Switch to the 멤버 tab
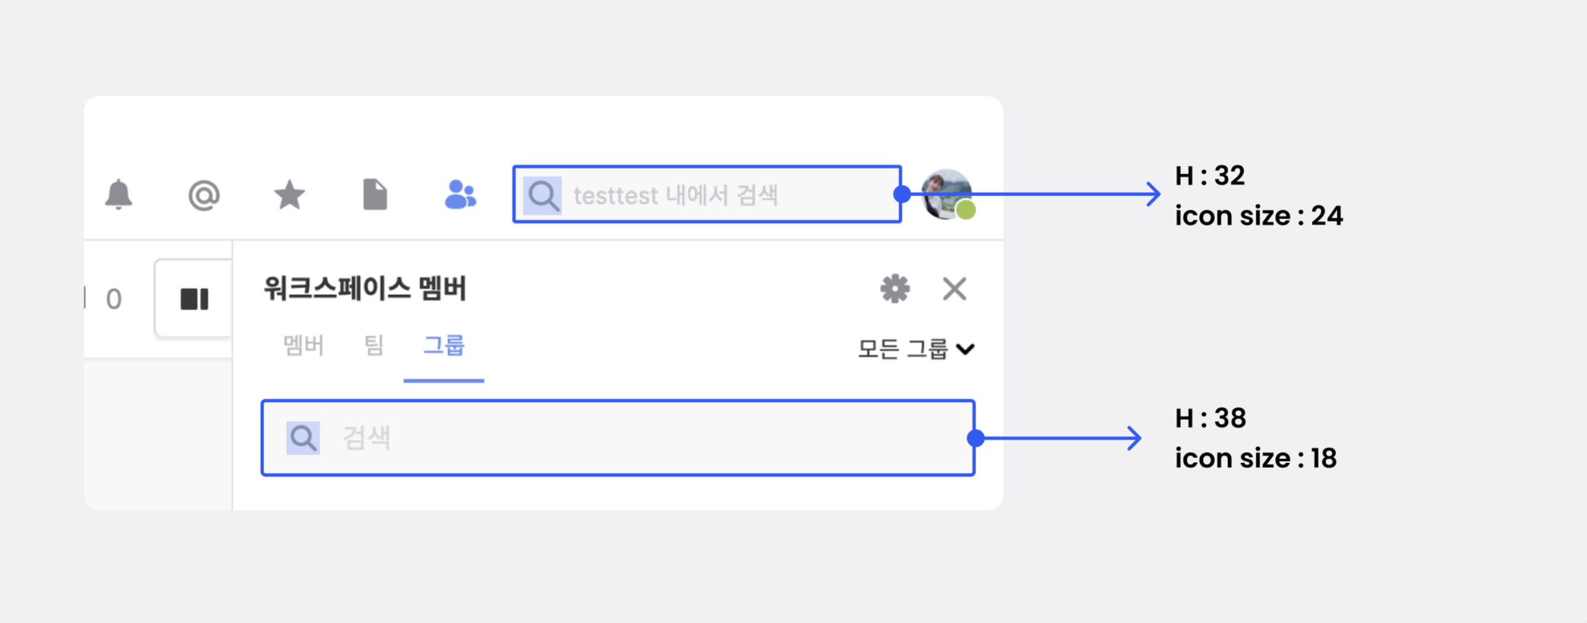Viewport: 1587px width, 623px height. click(x=303, y=345)
